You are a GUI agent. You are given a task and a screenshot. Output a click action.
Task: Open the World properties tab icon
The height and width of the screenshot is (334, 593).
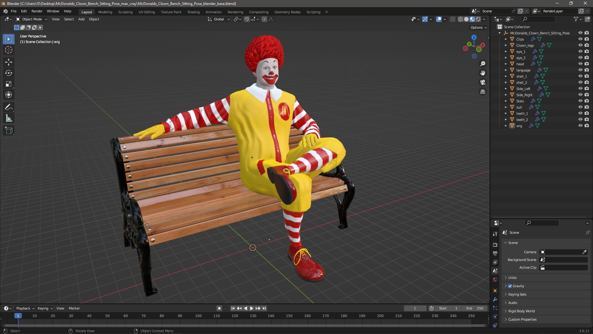coord(495,280)
